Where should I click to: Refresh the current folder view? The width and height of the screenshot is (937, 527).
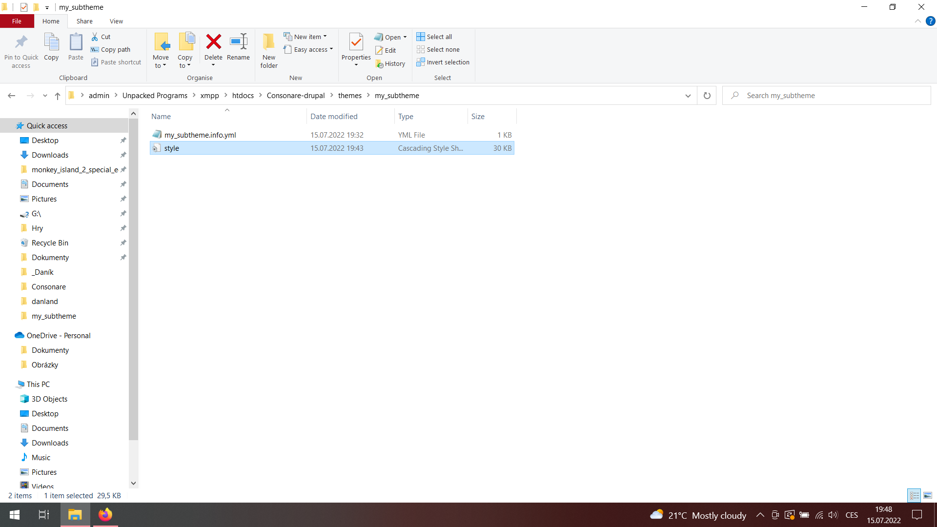pyautogui.click(x=707, y=96)
